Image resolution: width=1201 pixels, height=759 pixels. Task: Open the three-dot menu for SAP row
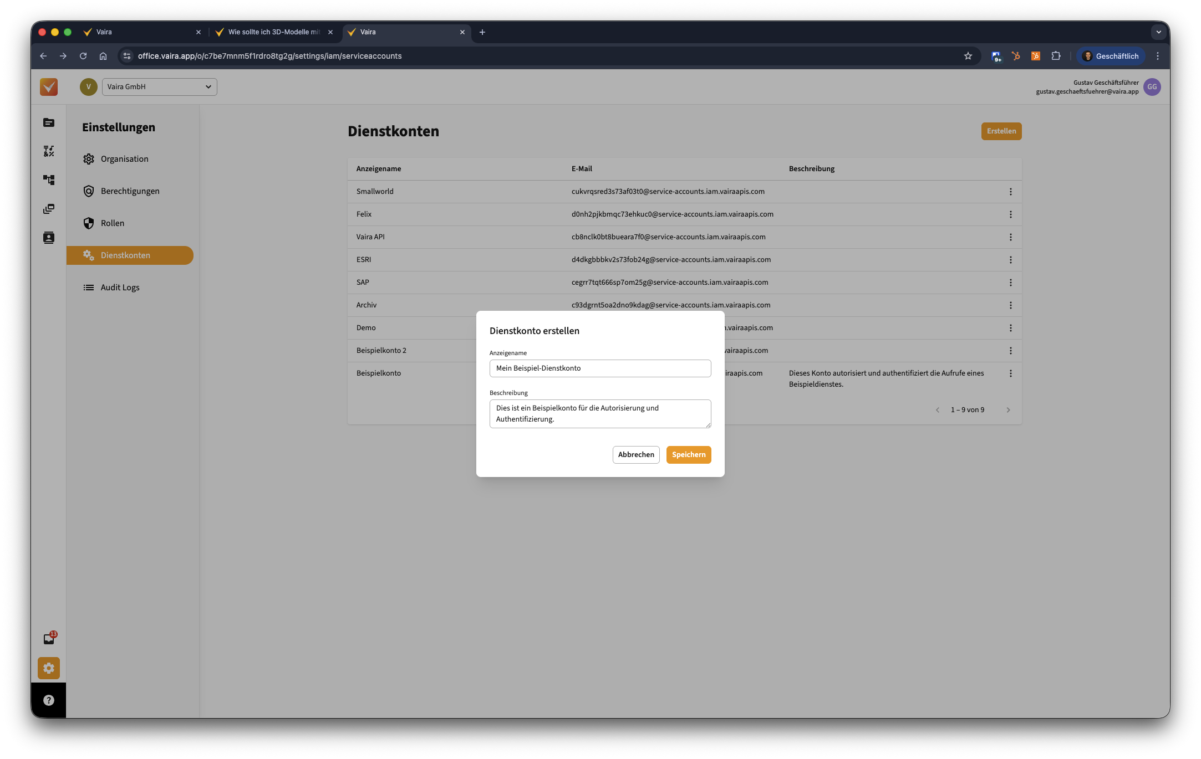tap(1010, 283)
